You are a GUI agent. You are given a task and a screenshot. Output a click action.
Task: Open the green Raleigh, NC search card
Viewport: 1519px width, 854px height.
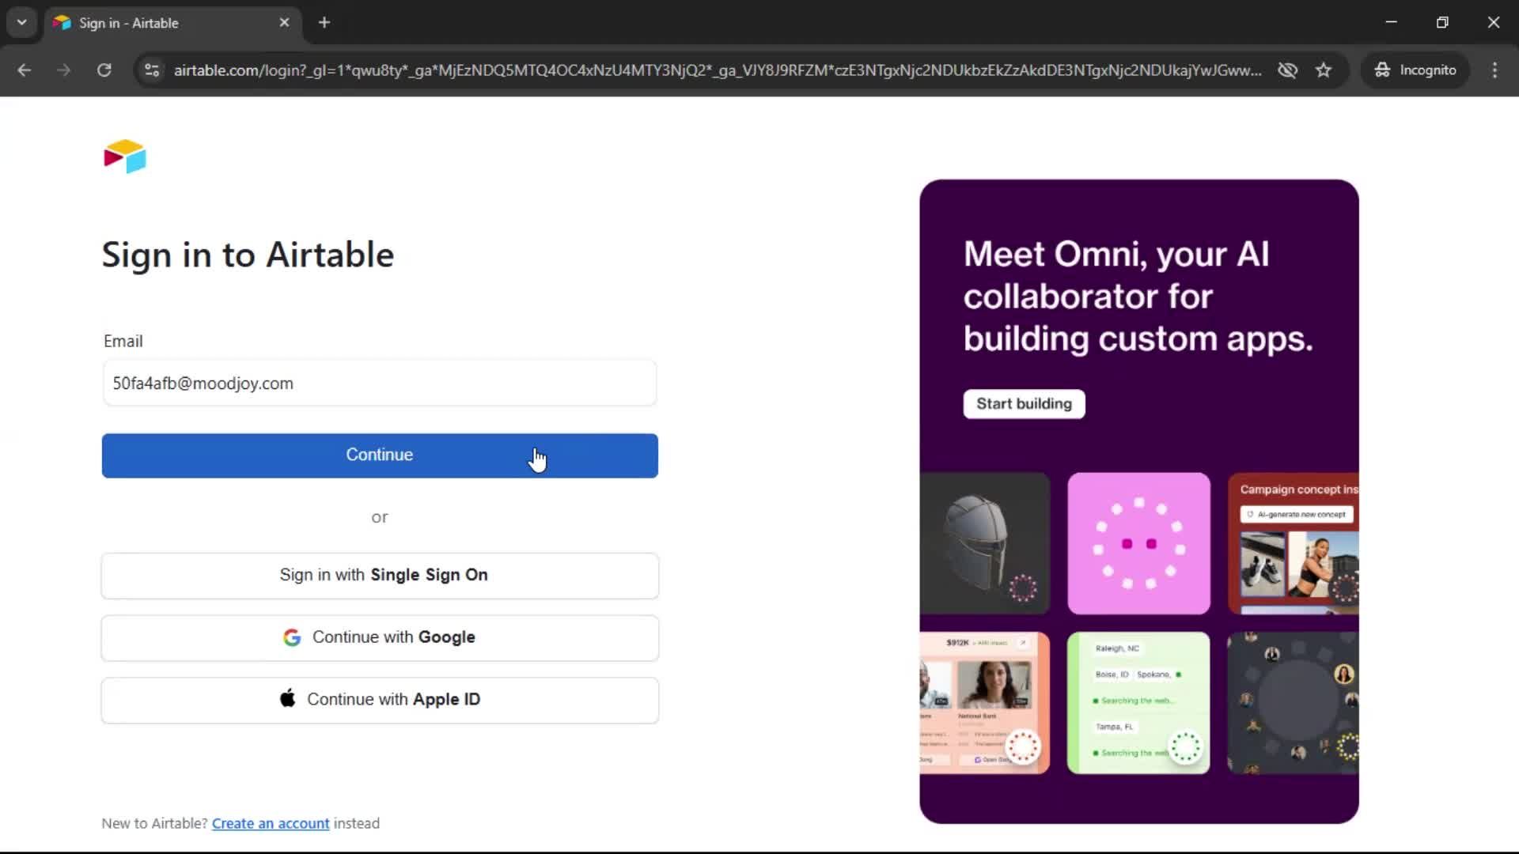1138,703
